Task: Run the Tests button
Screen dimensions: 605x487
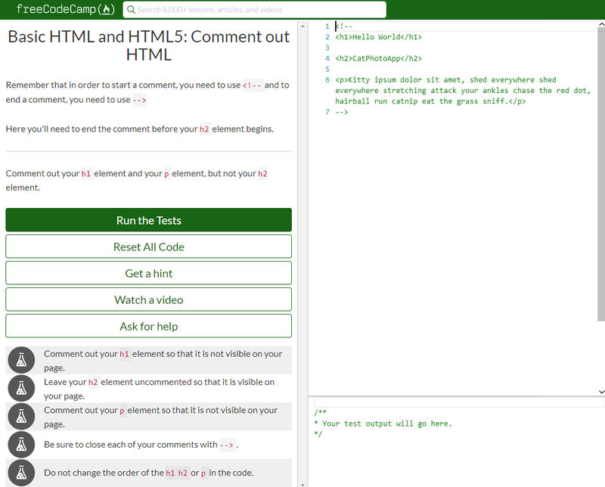Action: pyautogui.click(x=148, y=220)
